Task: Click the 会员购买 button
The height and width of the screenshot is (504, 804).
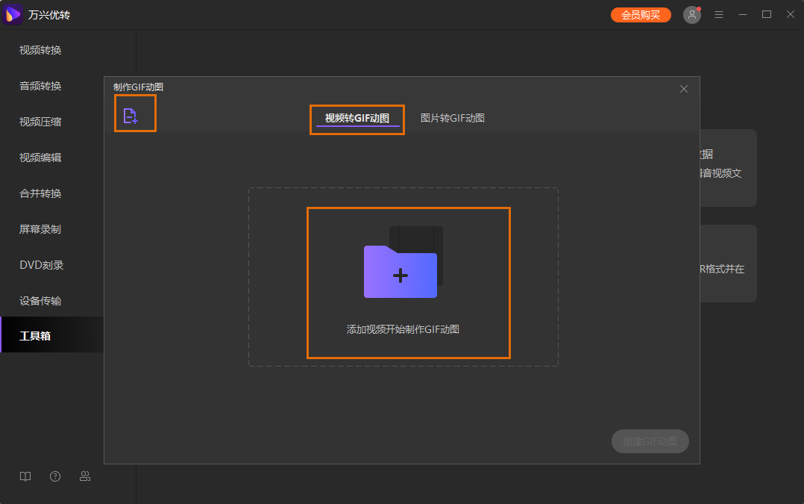Action: [640, 14]
